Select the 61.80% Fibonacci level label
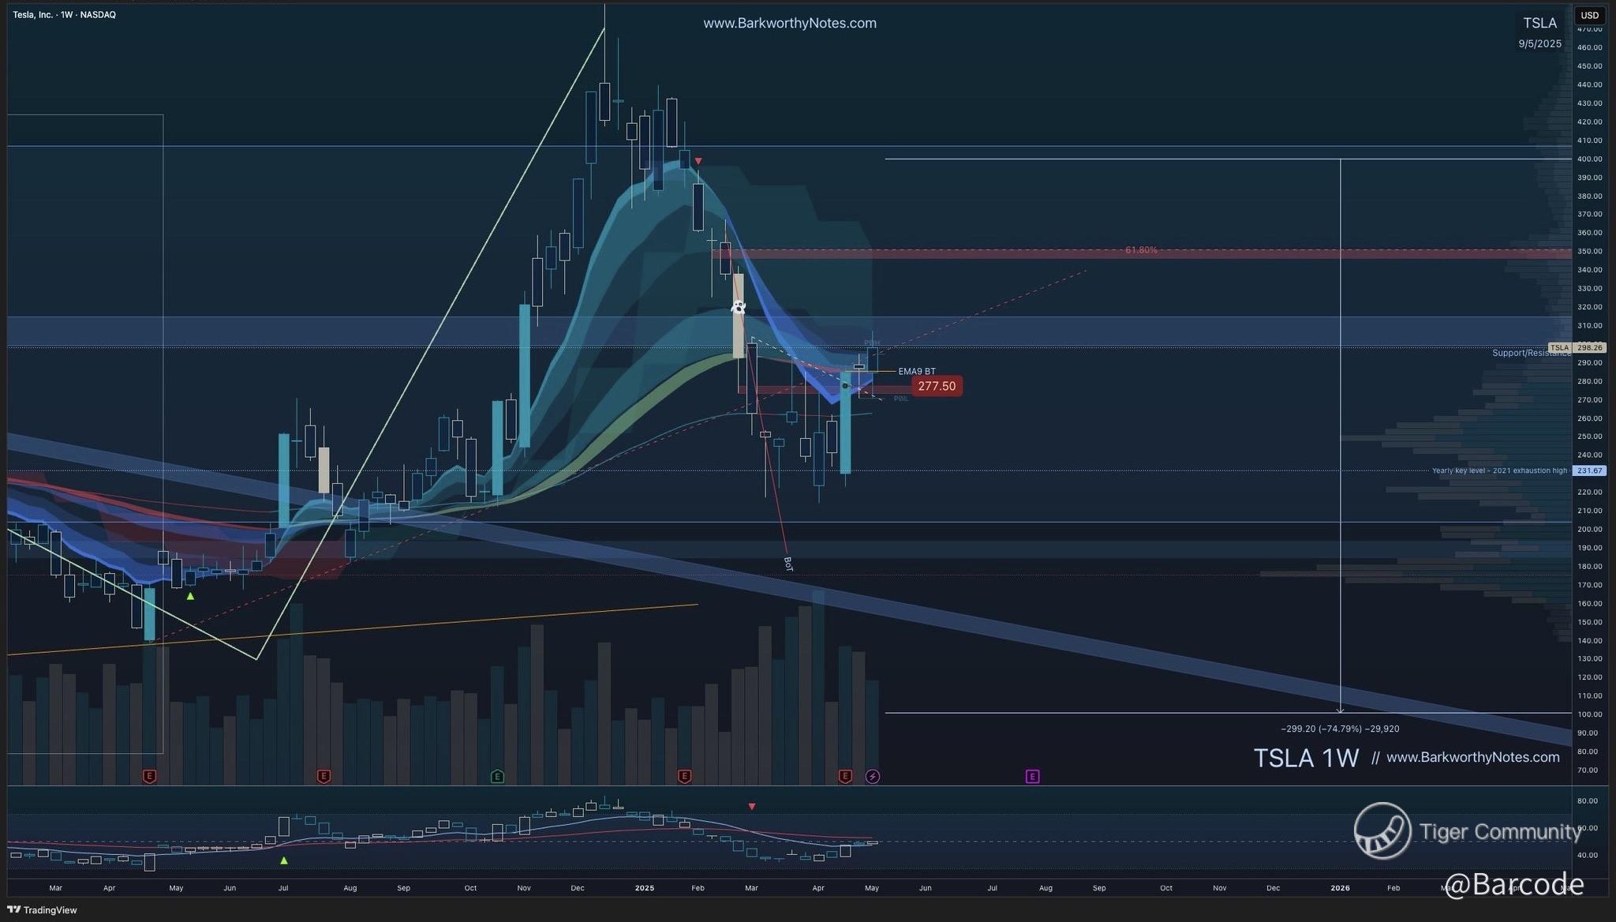Viewport: 1616px width, 922px height. click(1141, 250)
